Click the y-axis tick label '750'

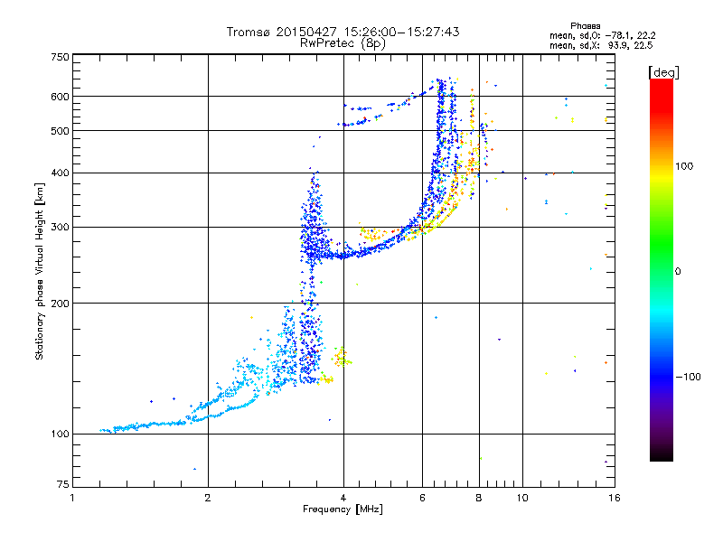click(x=61, y=57)
